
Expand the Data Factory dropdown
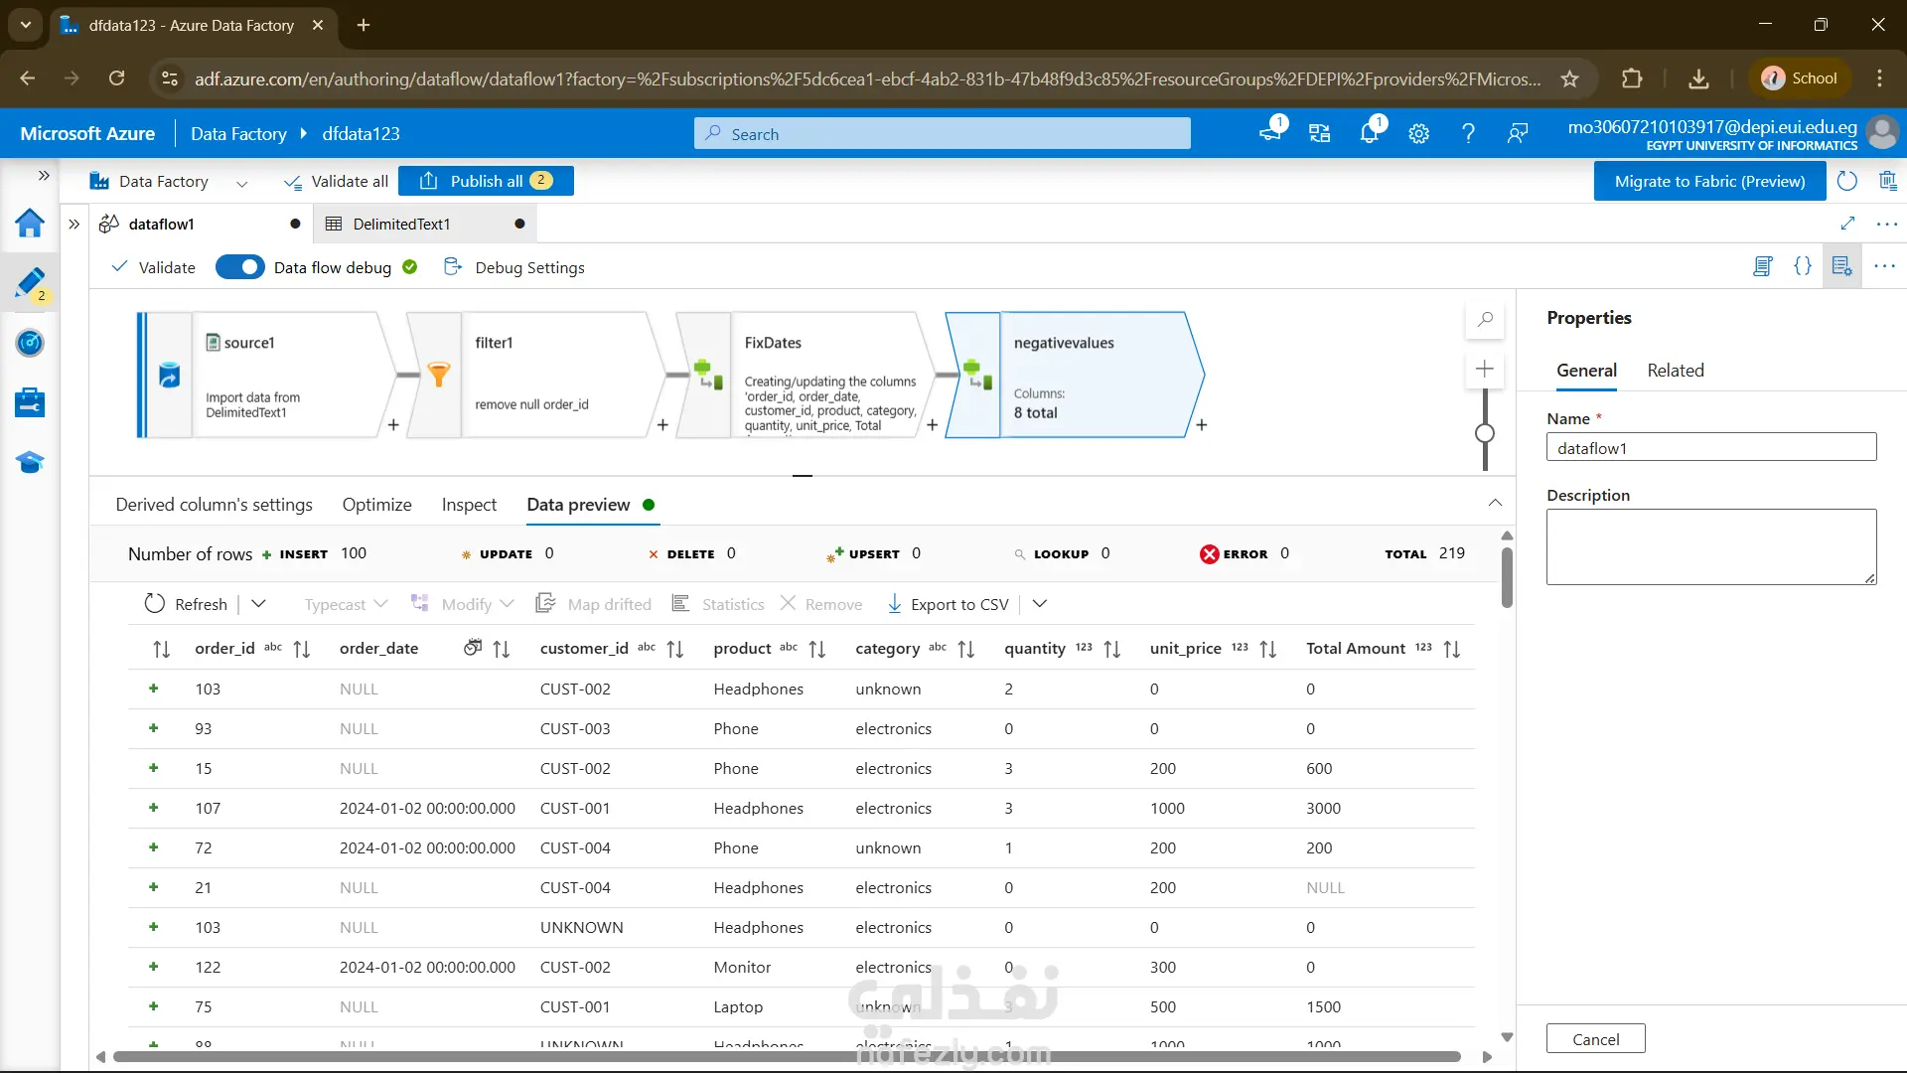point(241,183)
